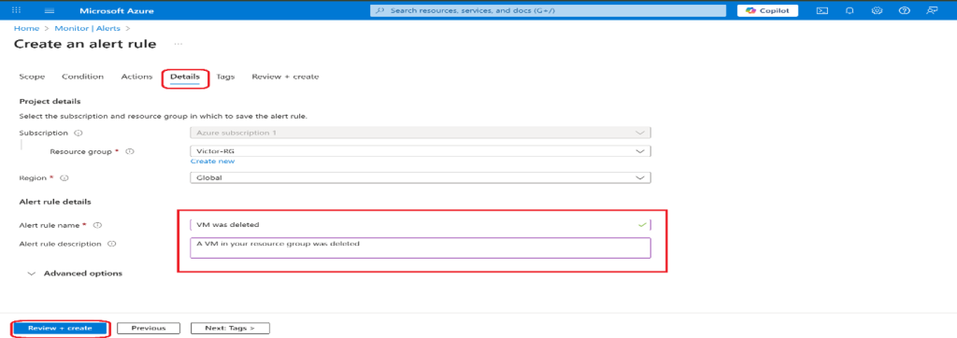Open Cloud Shell from top bar

click(822, 10)
